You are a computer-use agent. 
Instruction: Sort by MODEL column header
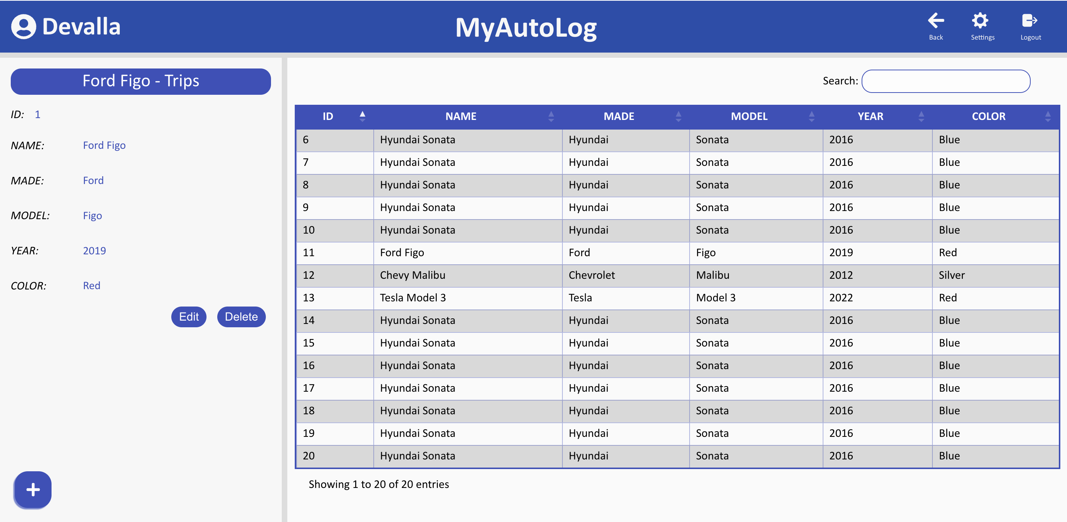pyautogui.click(x=749, y=116)
